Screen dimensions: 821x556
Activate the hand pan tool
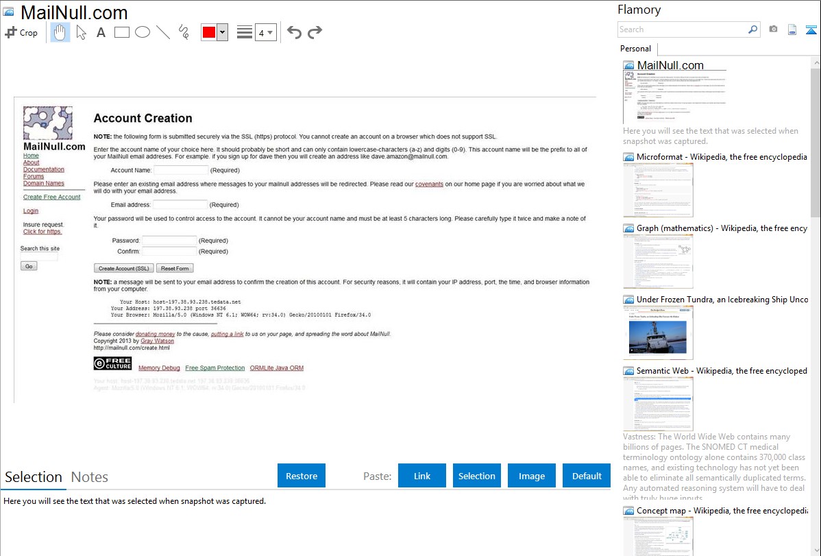(60, 32)
